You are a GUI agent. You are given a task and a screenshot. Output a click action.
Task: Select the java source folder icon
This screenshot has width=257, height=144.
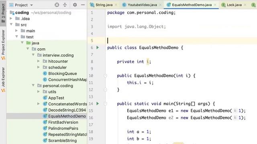(x=29, y=43)
